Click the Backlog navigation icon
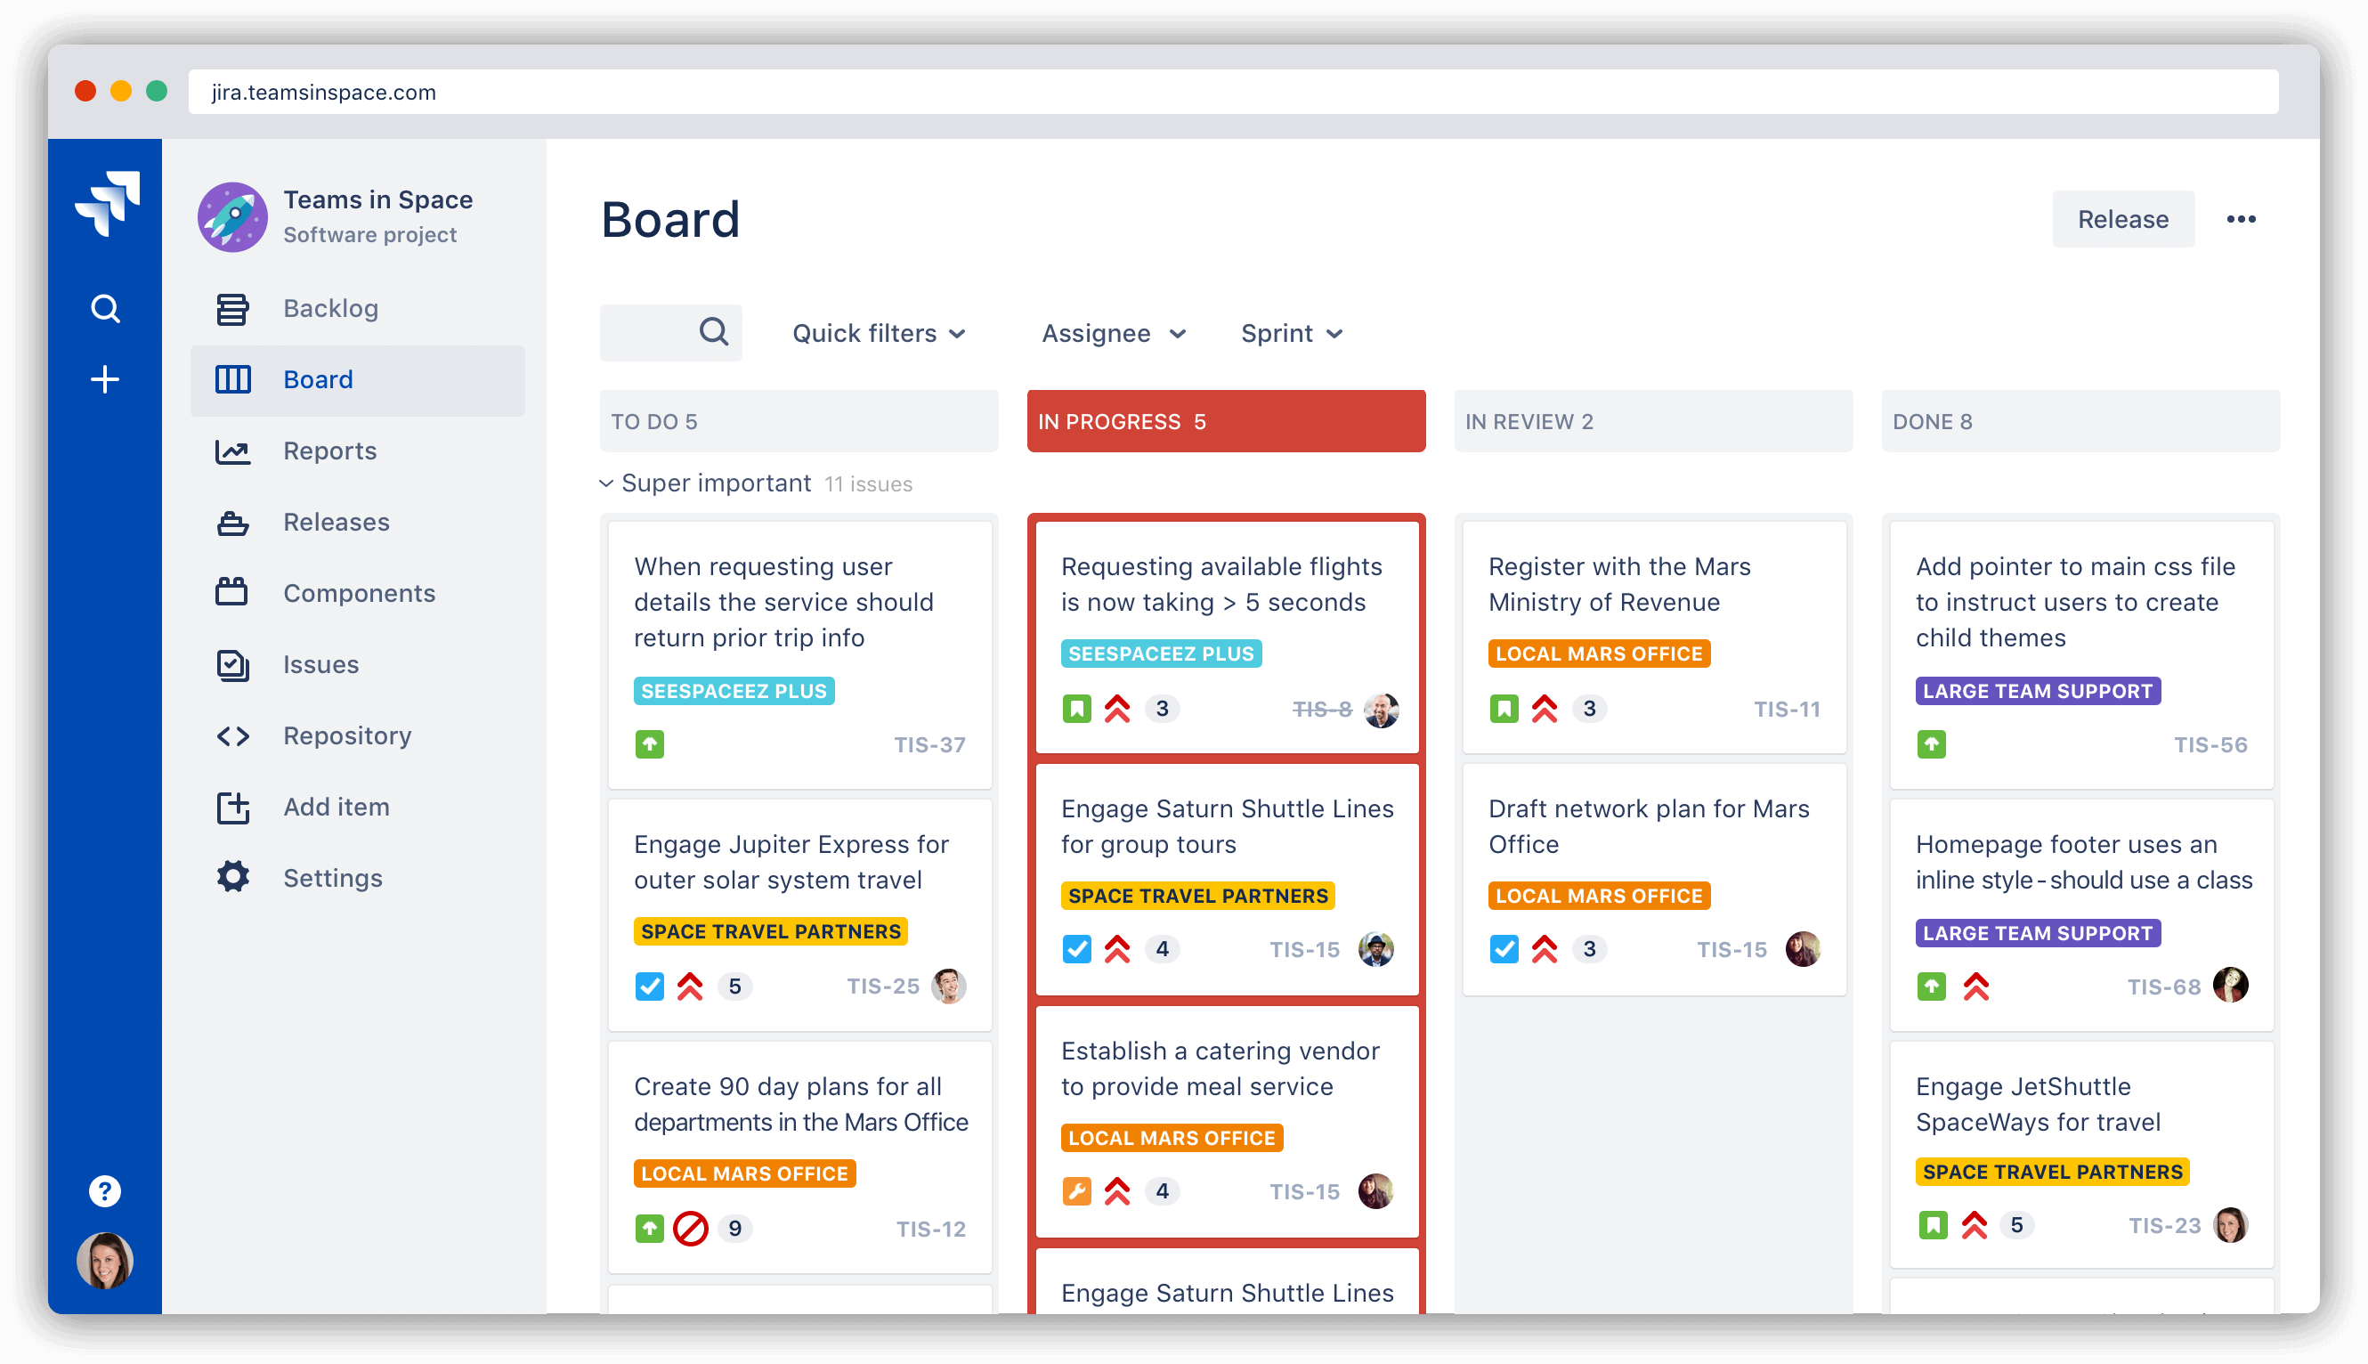This screenshot has height=1364, width=2368. click(232, 307)
